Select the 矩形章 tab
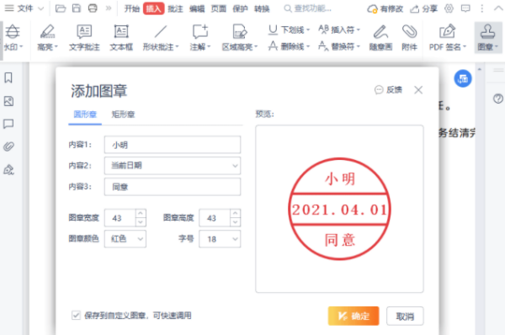 point(123,114)
